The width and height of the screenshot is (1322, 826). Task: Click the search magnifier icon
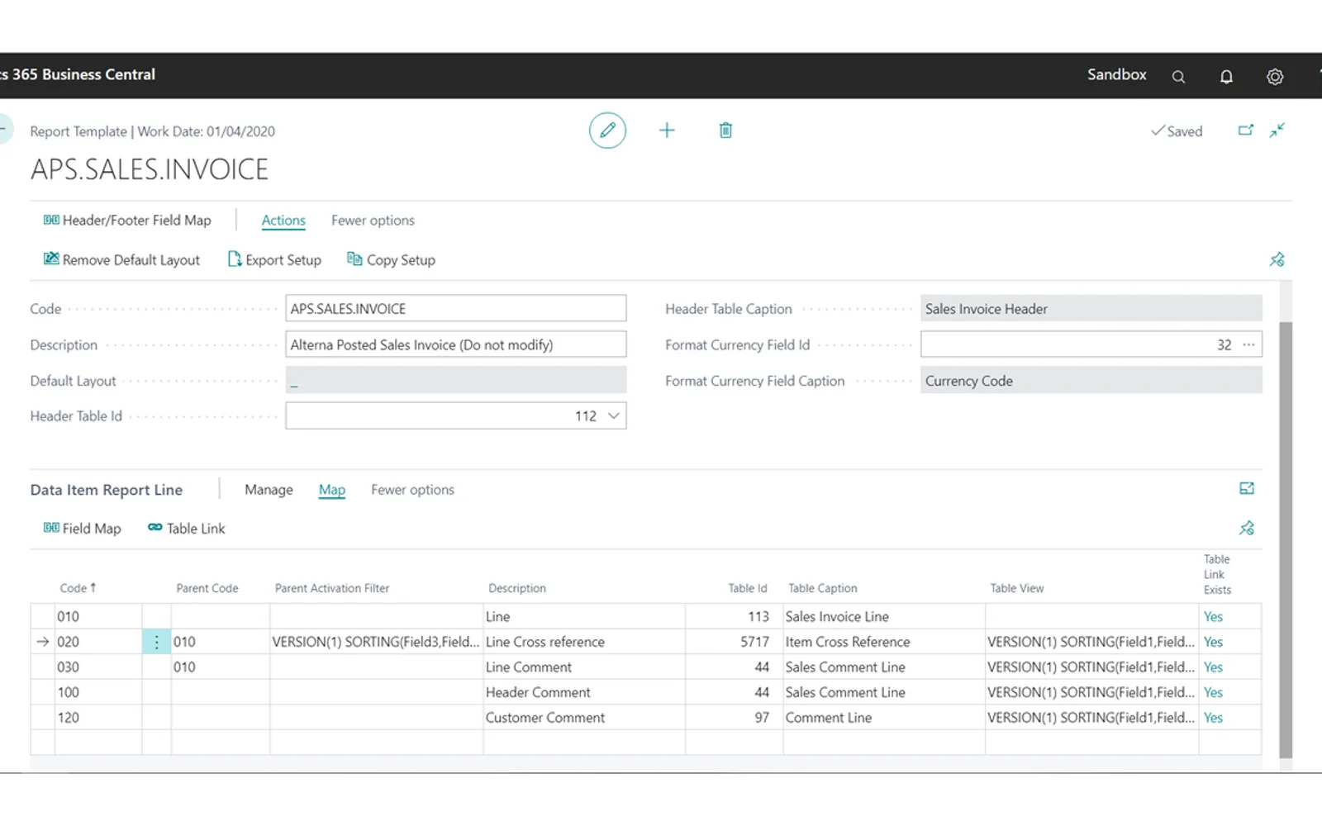point(1178,77)
